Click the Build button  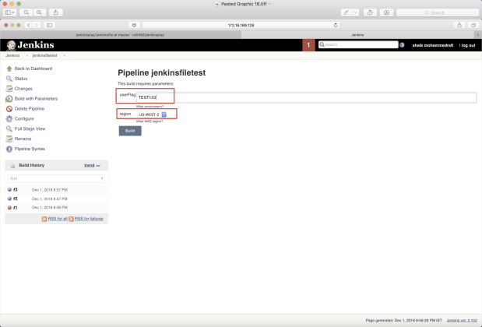(x=130, y=131)
